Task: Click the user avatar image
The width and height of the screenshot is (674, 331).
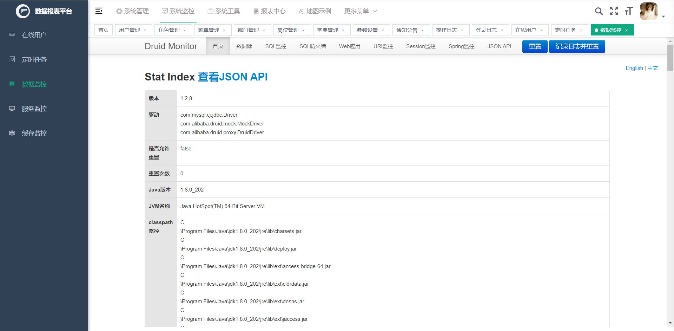Action: pyautogui.click(x=649, y=11)
